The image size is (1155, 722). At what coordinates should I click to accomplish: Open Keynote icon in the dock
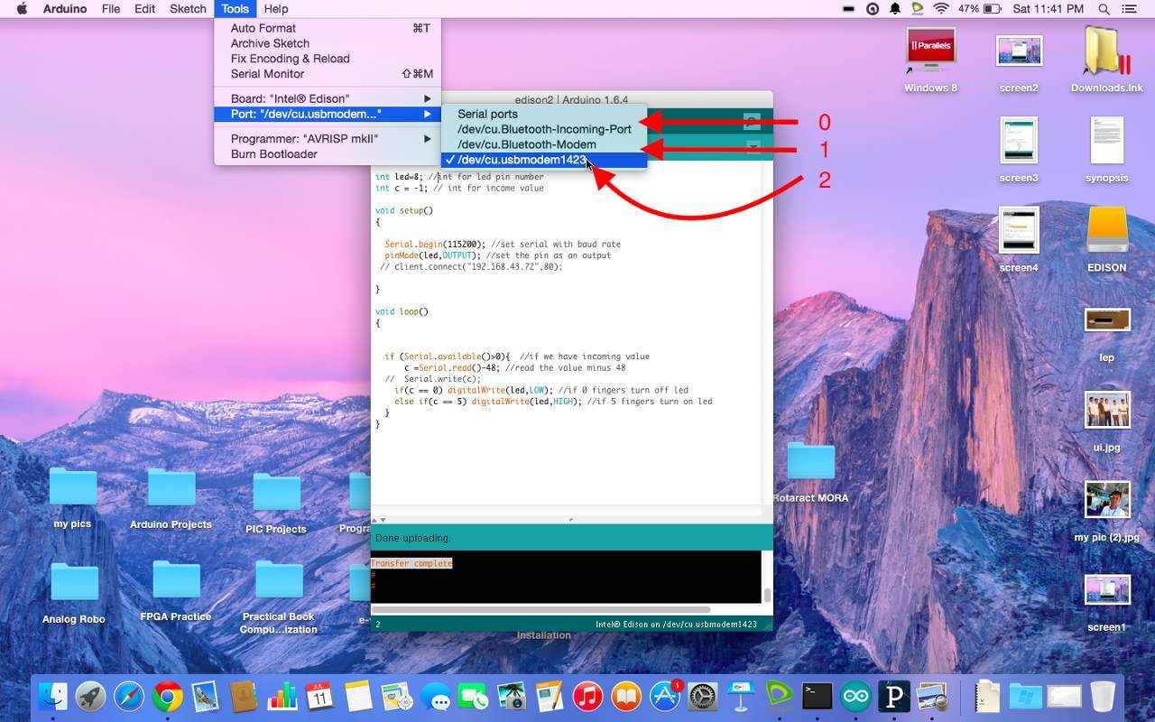(741, 696)
